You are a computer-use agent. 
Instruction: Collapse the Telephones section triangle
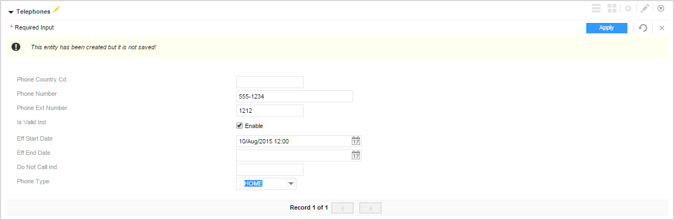tap(11, 11)
